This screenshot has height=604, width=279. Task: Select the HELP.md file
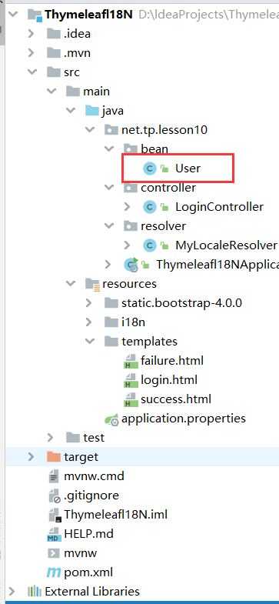click(x=88, y=534)
